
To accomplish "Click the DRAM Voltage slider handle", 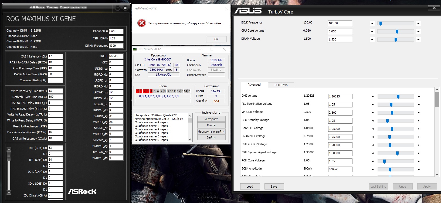I will point(396,40).
